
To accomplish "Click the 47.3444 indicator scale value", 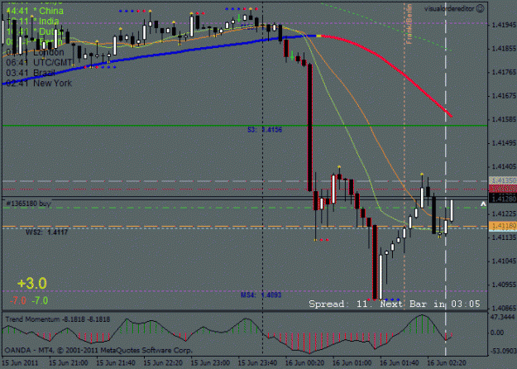I will [502, 317].
